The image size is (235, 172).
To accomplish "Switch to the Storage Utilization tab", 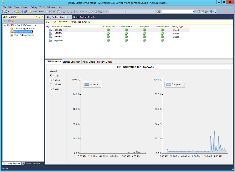I will tap(71, 62).
